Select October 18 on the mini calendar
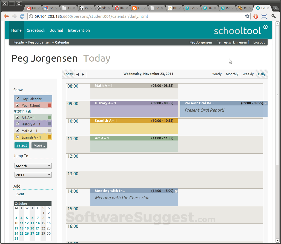Screen dimensions: 281x244 pyautogui.click(x=21, y=228)
